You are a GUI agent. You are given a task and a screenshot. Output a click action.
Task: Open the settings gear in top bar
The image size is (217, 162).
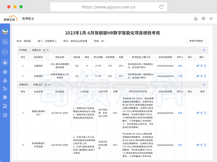(x=203, y=19)
